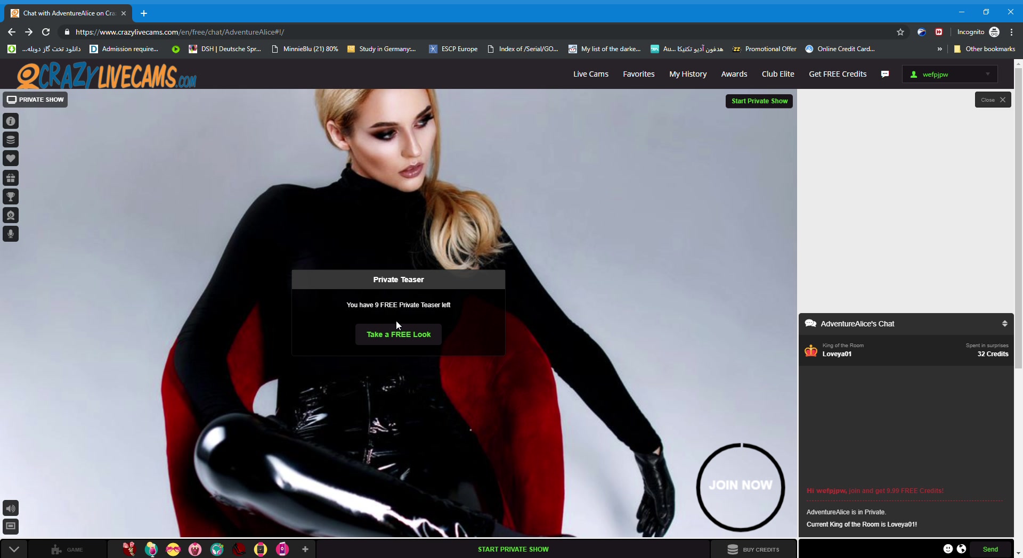
Task: Open the messages speech bubble in navbar
Action: point(885,74)
